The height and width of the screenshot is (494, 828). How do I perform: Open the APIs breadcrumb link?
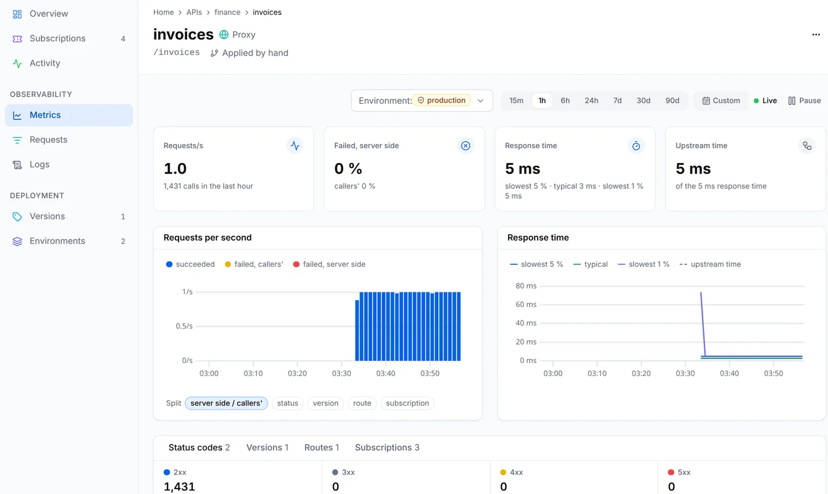click(x=195, y=12)
